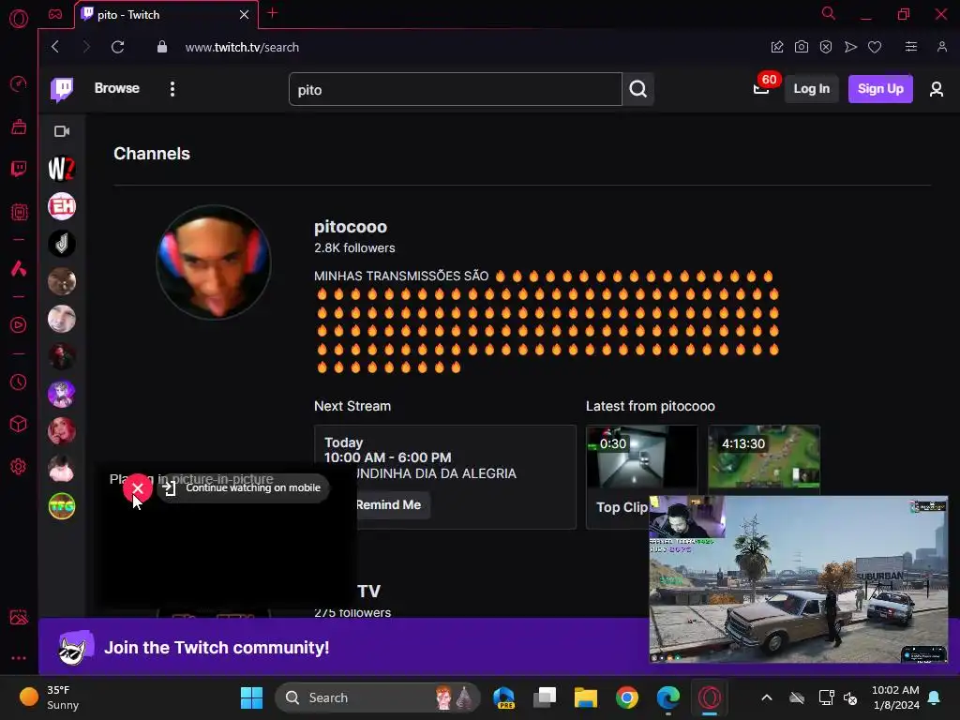Open Easy Setup sliders icon
This screenshot has width=960, height=720.
911,47
